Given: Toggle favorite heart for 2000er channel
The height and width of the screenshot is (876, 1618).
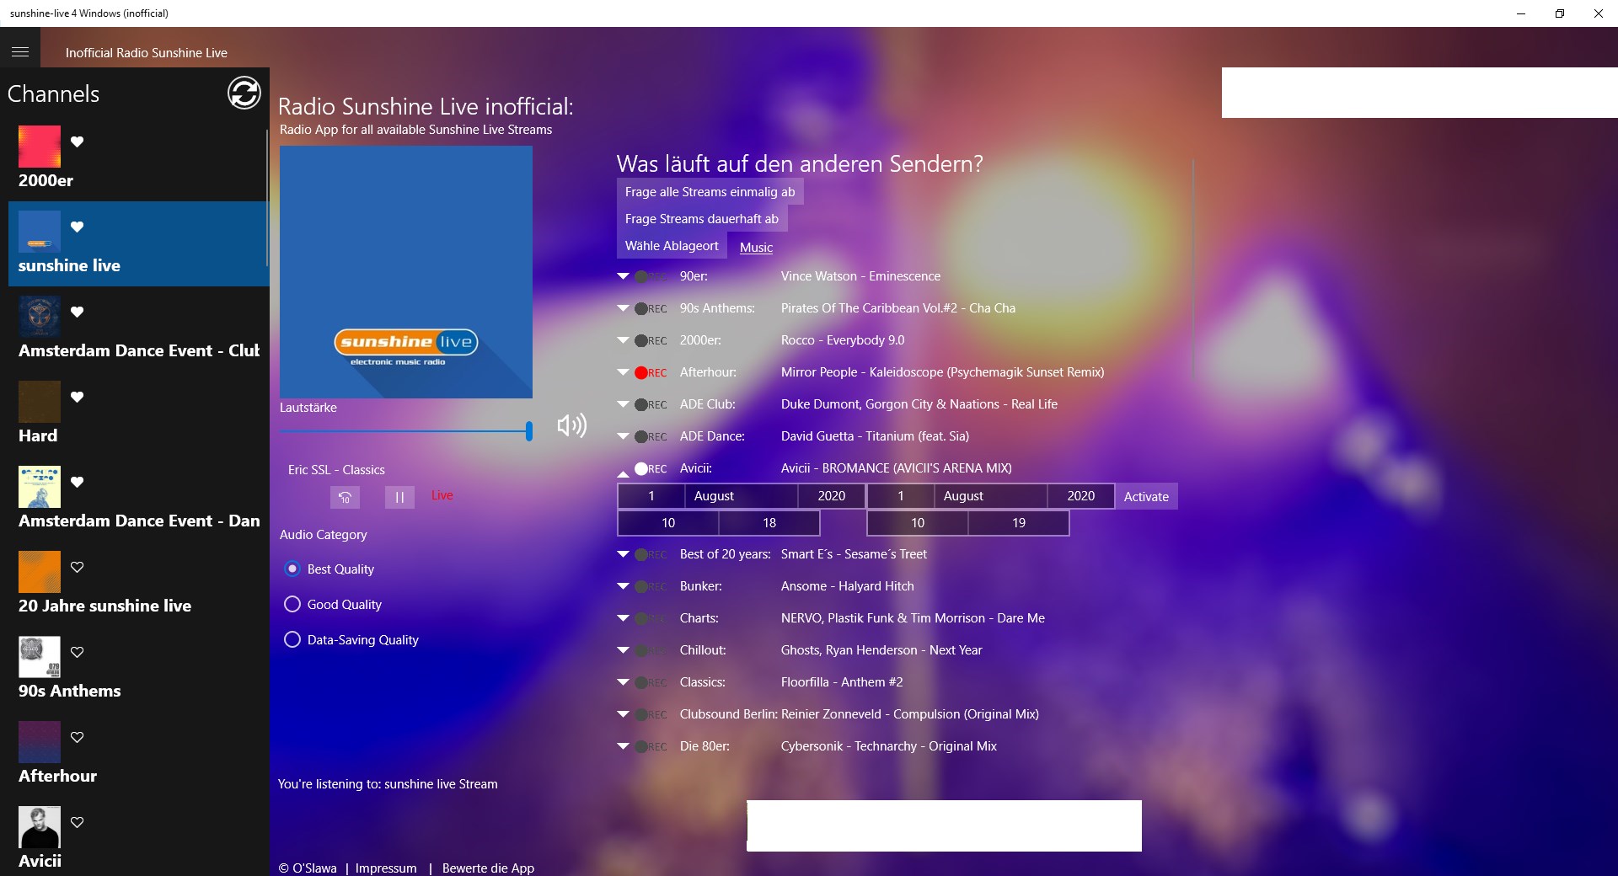Looking at the screenshot, I should pyautogui.click(x=78, y=142).
